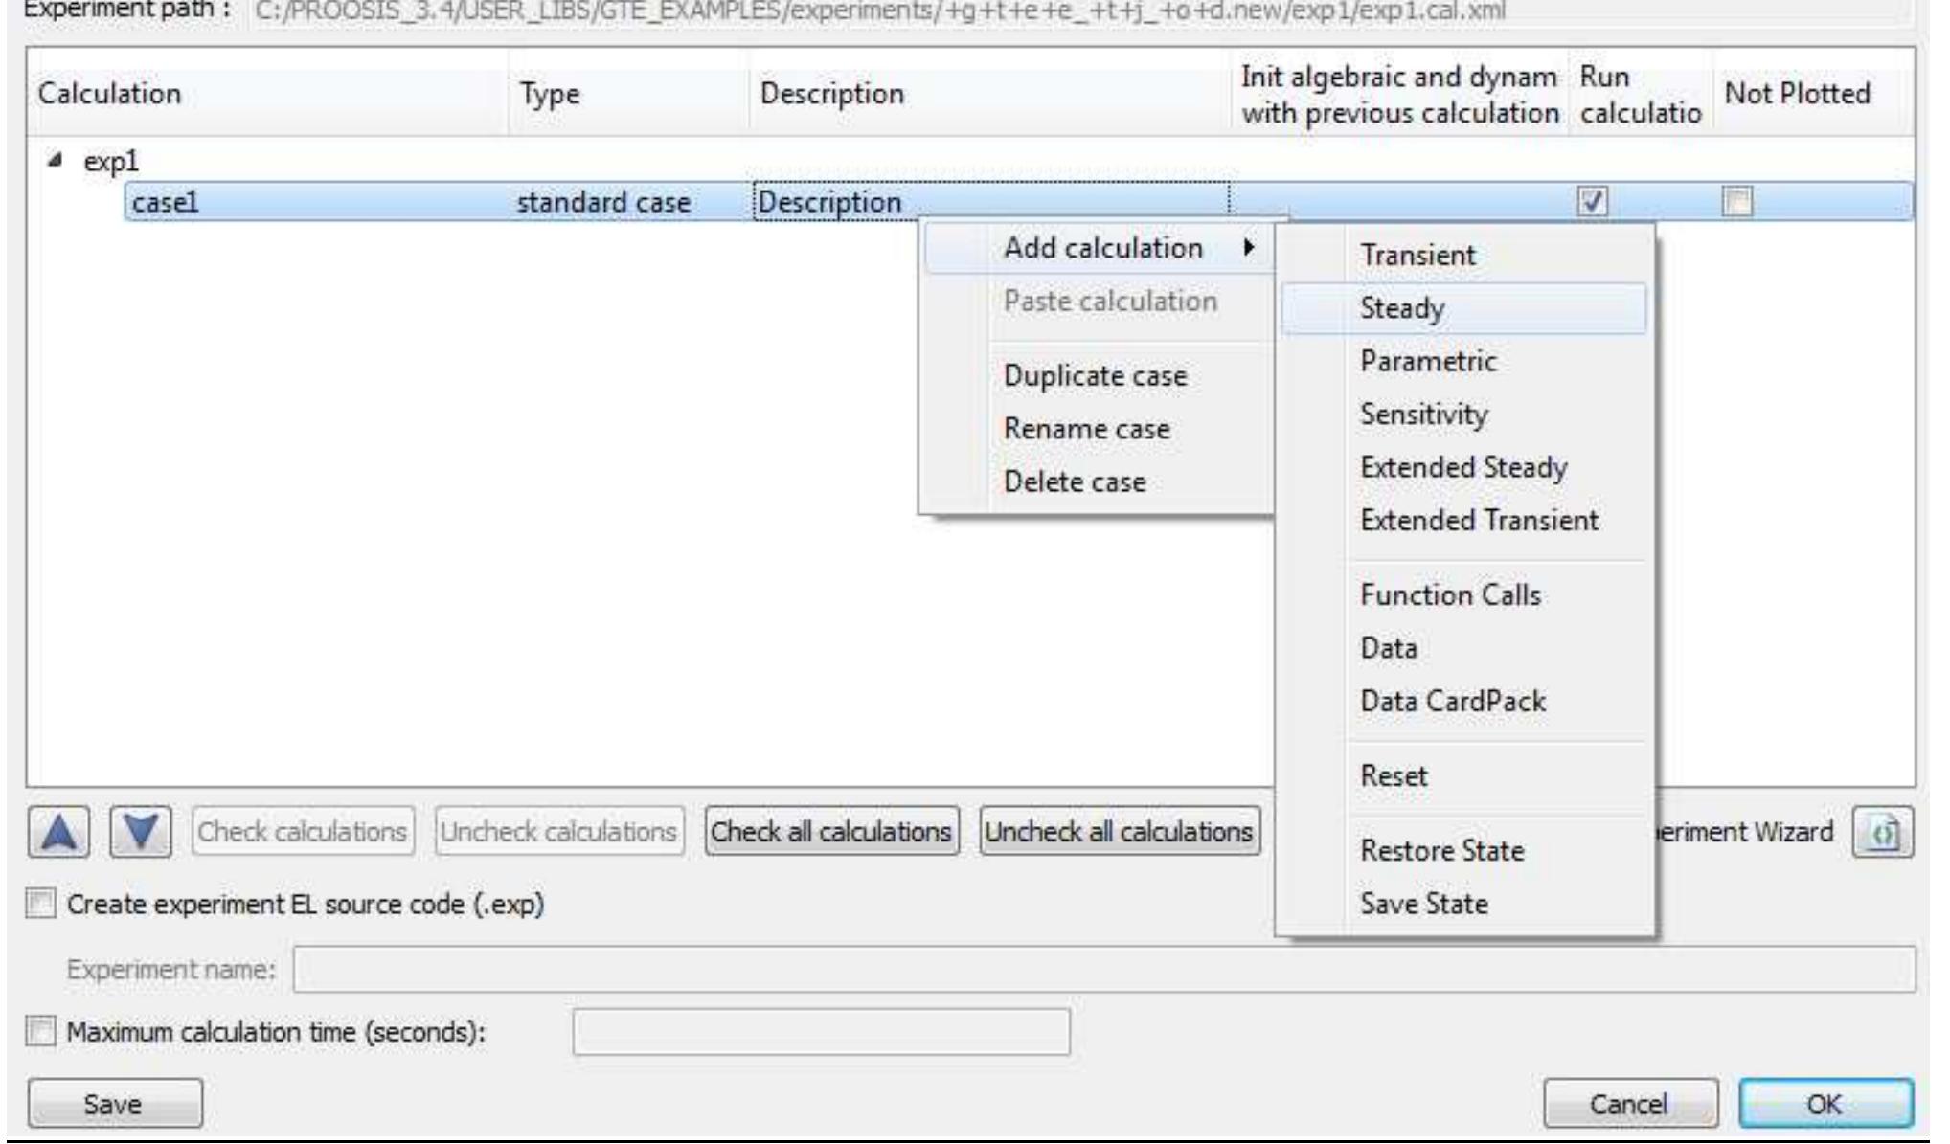Click the maximum calculation time input field
The height and width of the screenshot is (1144, 1950).
click(x=821, y=1032)
